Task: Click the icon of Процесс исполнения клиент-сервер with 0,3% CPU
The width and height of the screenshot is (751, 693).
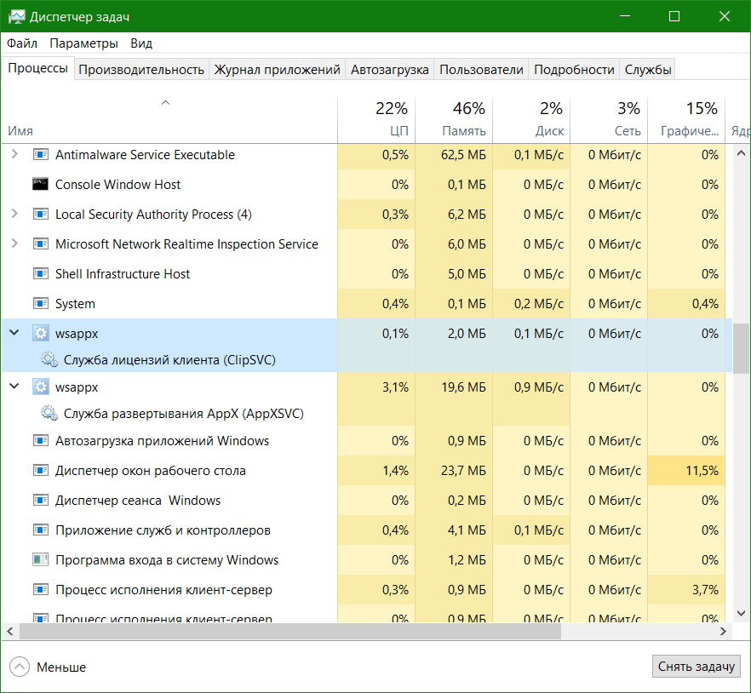Action: coord(40,589)
